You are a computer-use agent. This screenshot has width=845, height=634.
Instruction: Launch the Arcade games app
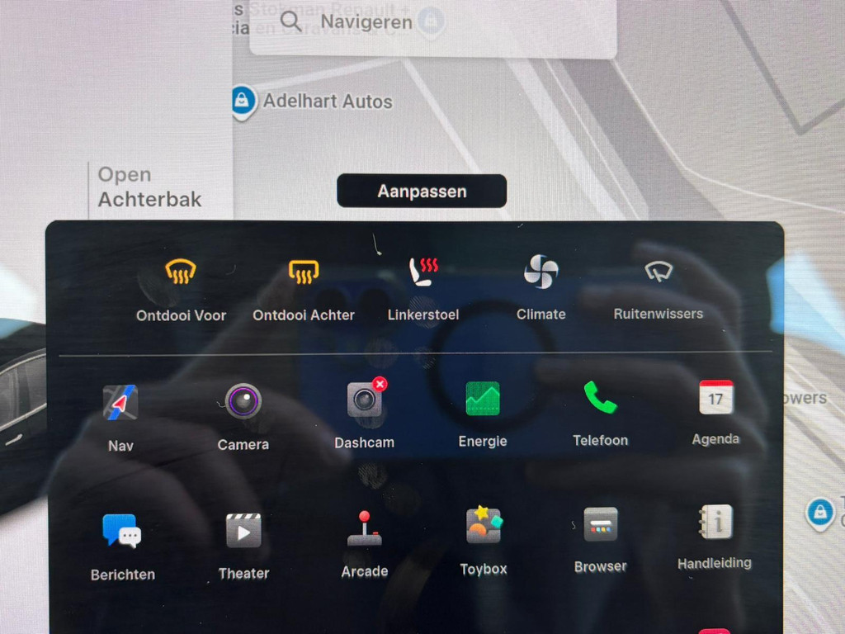tap(364, 529)
